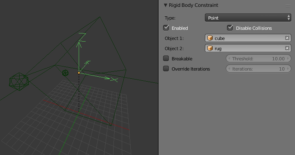The width and height of the screenshot is (295, 155).
Task: Decrease the Iterations value with left arrow
Action: [x=229, y=69]
